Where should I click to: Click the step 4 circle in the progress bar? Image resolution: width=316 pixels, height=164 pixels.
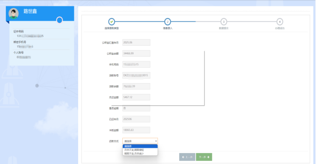tap(279, 22)
